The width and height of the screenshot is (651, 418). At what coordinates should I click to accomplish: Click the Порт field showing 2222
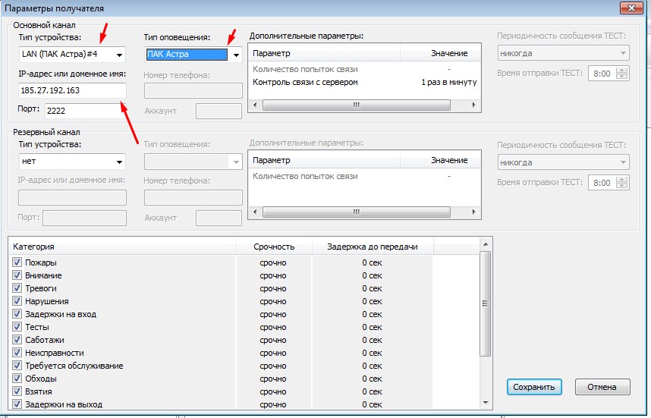coord(84,111)
